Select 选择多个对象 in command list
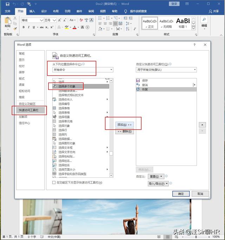 (81, 86)
